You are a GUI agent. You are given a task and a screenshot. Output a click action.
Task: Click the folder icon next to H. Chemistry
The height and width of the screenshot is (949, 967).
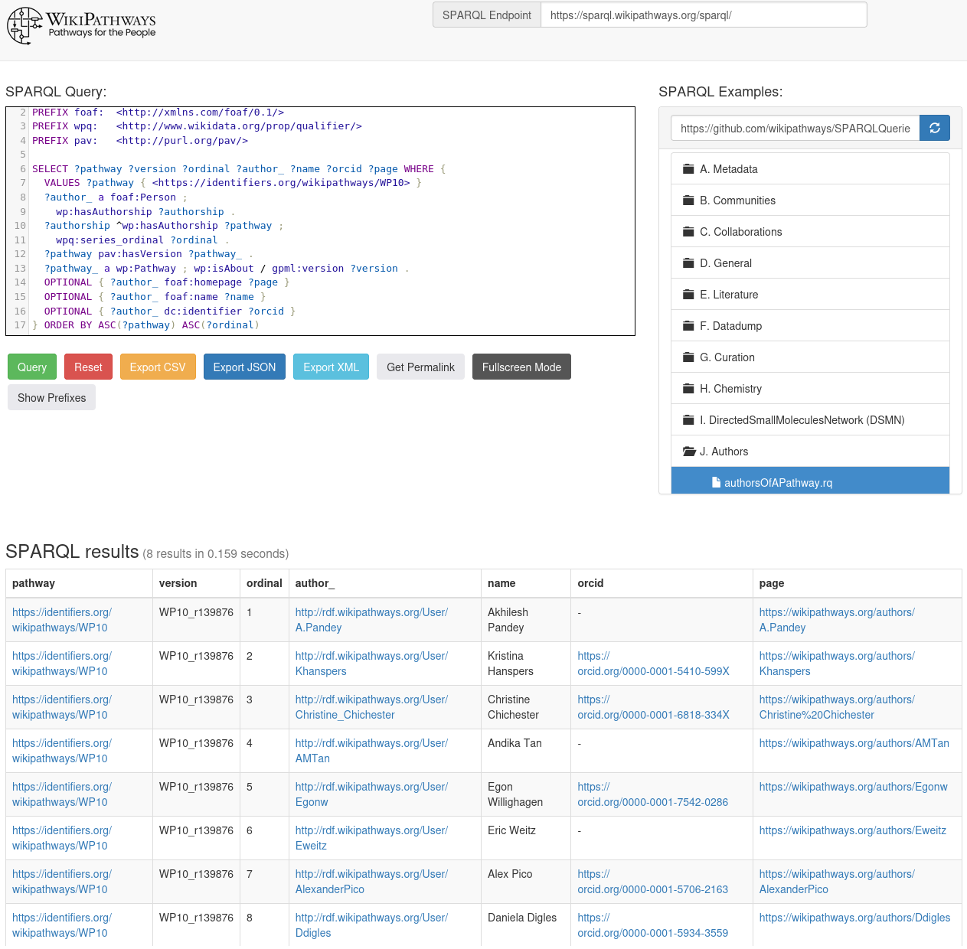(x=688, y=389)
